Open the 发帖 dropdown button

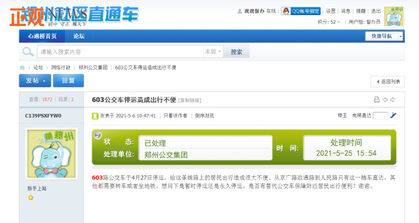coord(35,81)
